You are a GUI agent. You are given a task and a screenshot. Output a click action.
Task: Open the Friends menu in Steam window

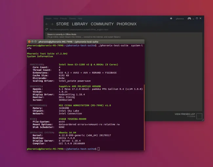click(64, 19)
